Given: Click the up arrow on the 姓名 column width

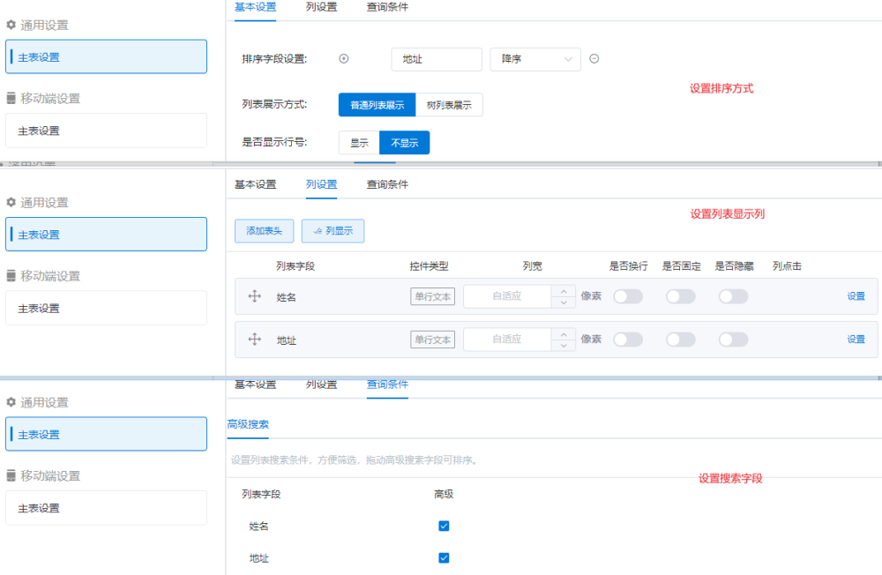Looking at the screenshot, I should (564, 290).
